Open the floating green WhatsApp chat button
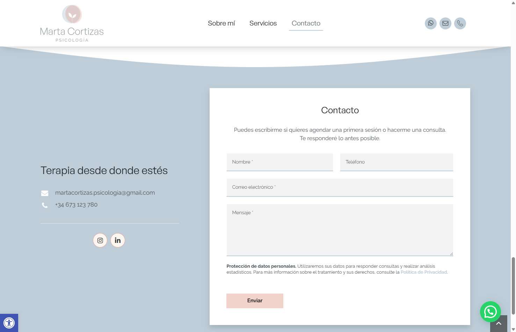Image resolution: width=516 pixels, height=332 pixels. tap(490, 312)
